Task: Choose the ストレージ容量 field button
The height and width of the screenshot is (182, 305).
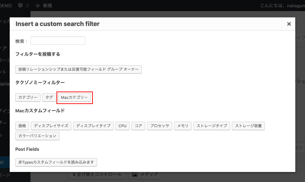Action: pyautogui.click(x=249, y=126)
